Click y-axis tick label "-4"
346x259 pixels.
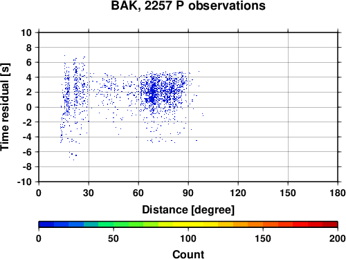pyautogui.click(x=27, y=137)
